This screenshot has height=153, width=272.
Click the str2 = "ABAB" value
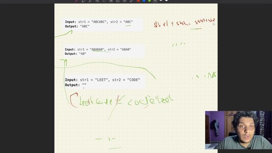(119, 49)
